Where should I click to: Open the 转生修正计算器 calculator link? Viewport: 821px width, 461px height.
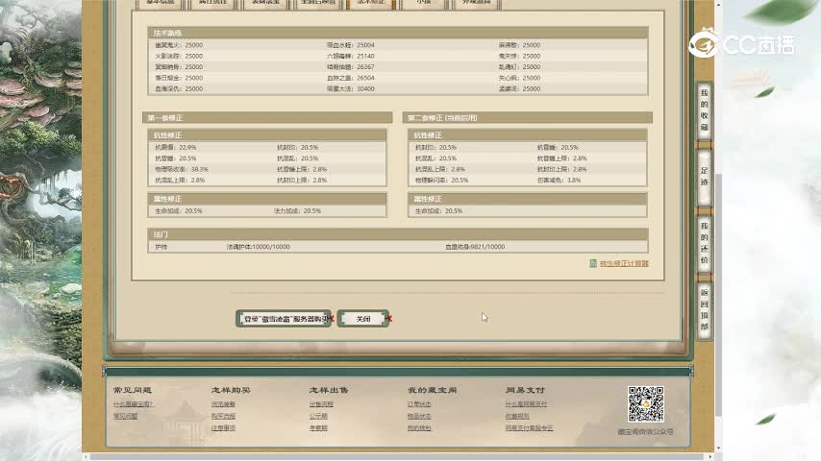[x=625, y=263]
